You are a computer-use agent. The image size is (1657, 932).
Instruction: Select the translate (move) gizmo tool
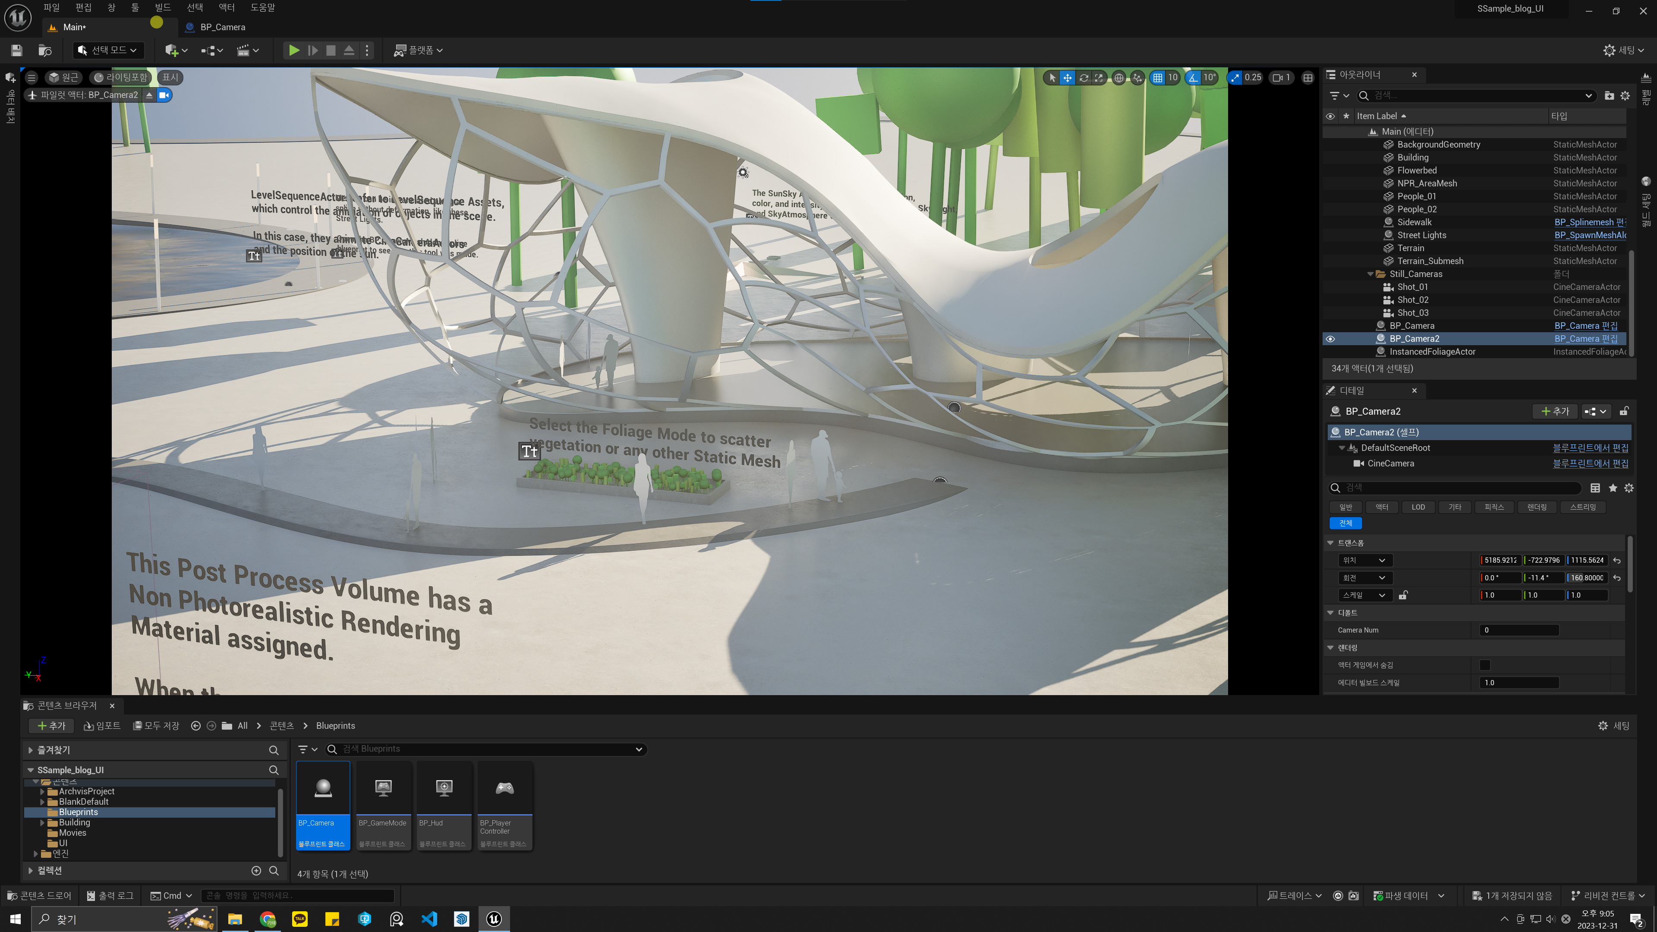coord(1067,78)
